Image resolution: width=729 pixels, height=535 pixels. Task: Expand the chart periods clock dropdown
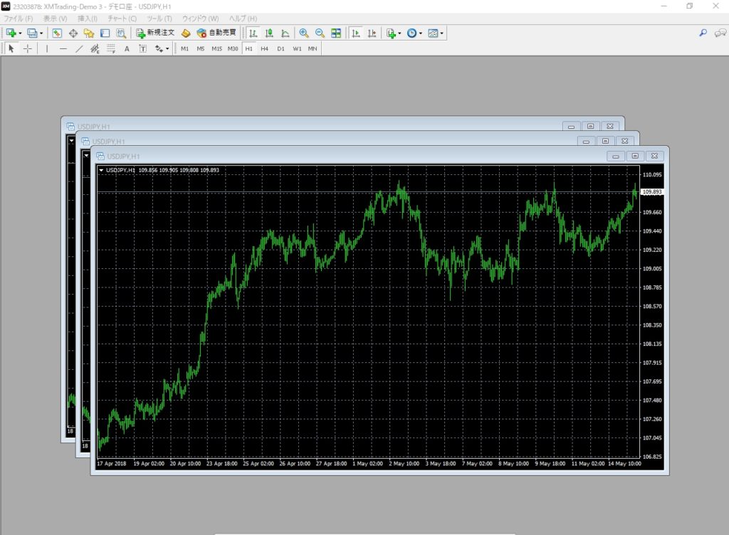click(x=421, y=33)
